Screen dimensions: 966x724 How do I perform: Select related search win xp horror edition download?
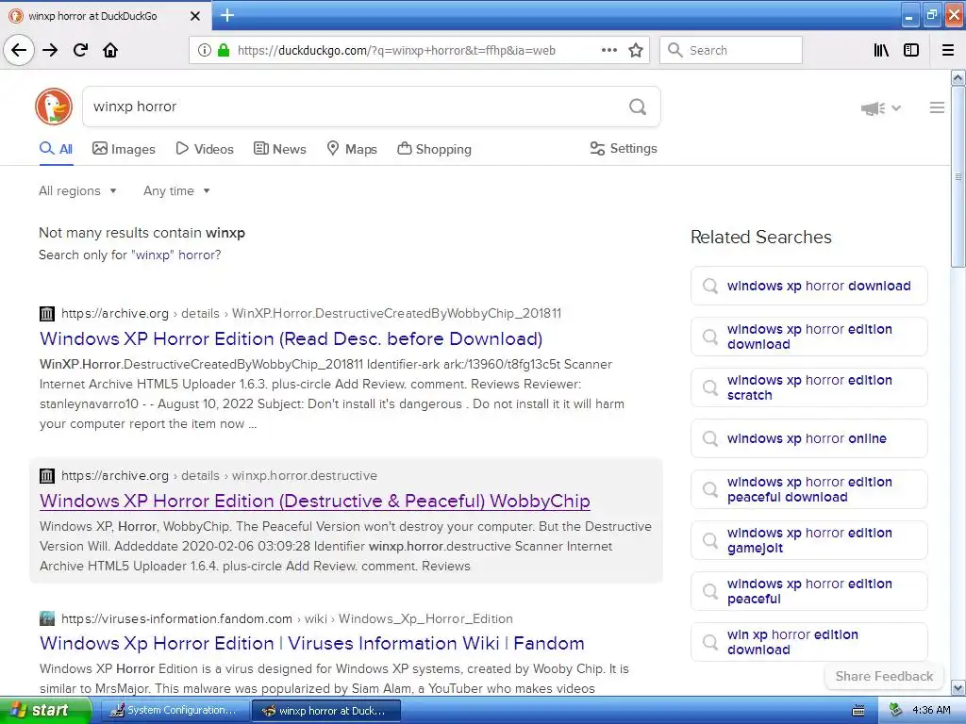coord(808,642)
